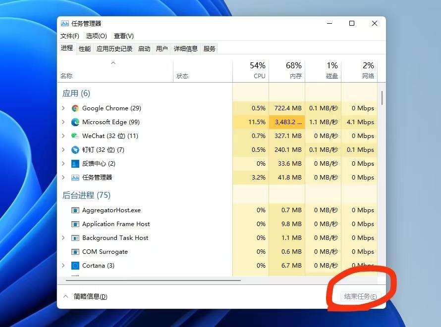Open the 文件(F) menu
Image resolution: width=441 pixels, height=327 pixels.
tap(70, 36)
